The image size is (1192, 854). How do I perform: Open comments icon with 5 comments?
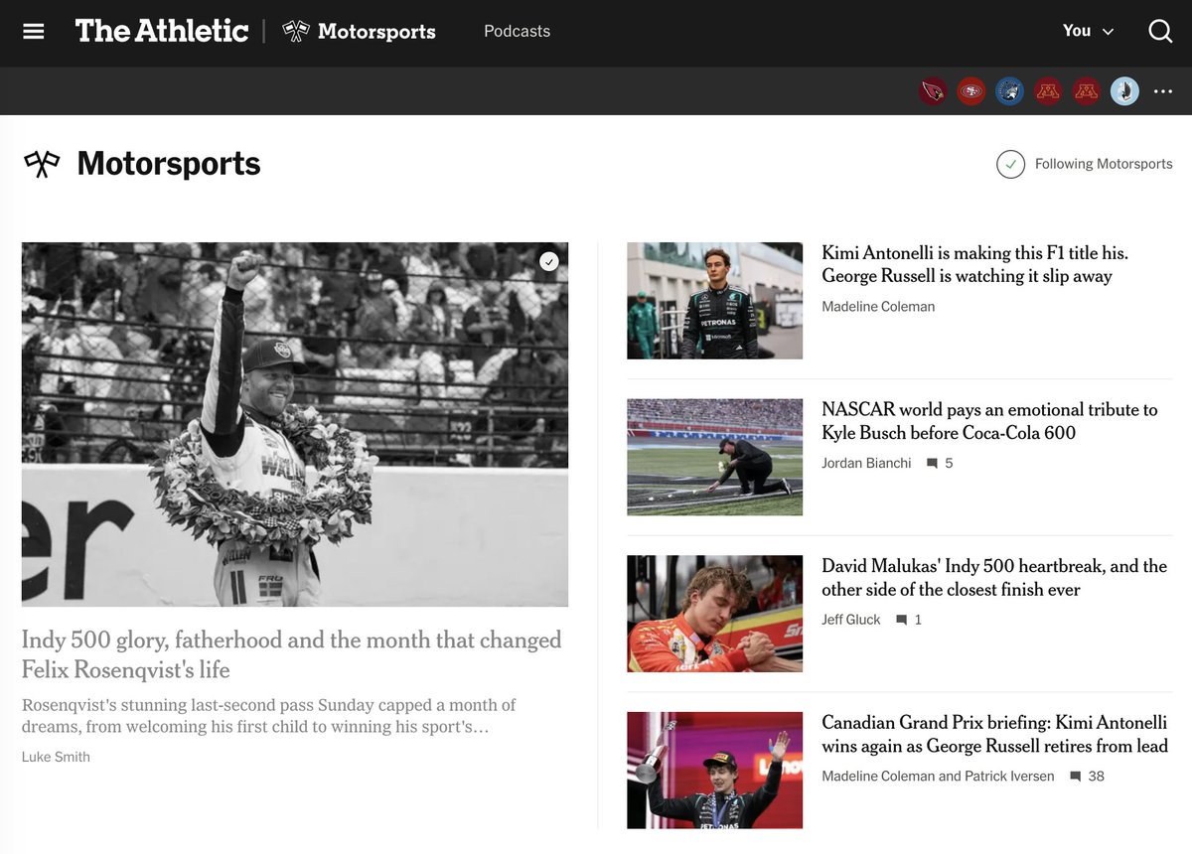(932, 464)
